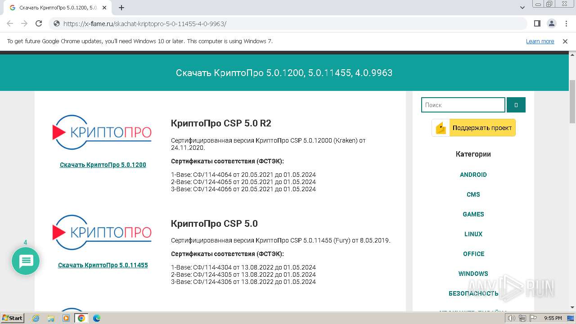Open Microsoft Edge from taskbar

pyautogui.click(x=97, y=318)
